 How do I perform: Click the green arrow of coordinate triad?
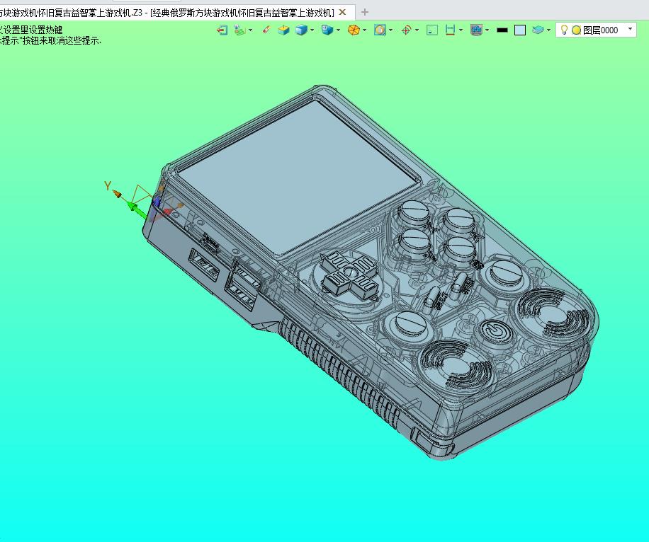coord(137,209)
